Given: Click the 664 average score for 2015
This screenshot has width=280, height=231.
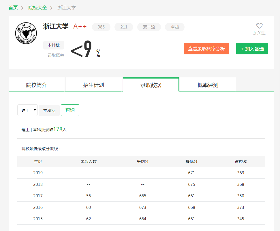Looking at the screenshot, I should click(x=143, y=219).
